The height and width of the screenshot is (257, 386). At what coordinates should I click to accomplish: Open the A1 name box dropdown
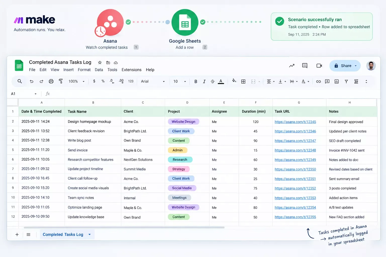coord(35,94)
